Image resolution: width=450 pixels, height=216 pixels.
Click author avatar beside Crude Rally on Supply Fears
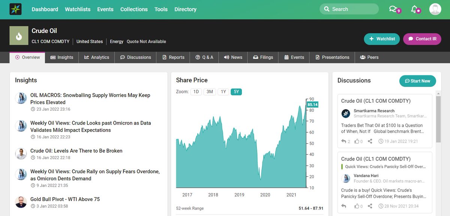pyautogui.click(x=21, y=175)
